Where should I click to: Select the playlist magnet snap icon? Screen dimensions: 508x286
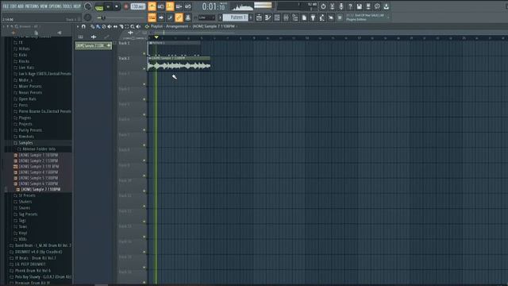[83, 26]
